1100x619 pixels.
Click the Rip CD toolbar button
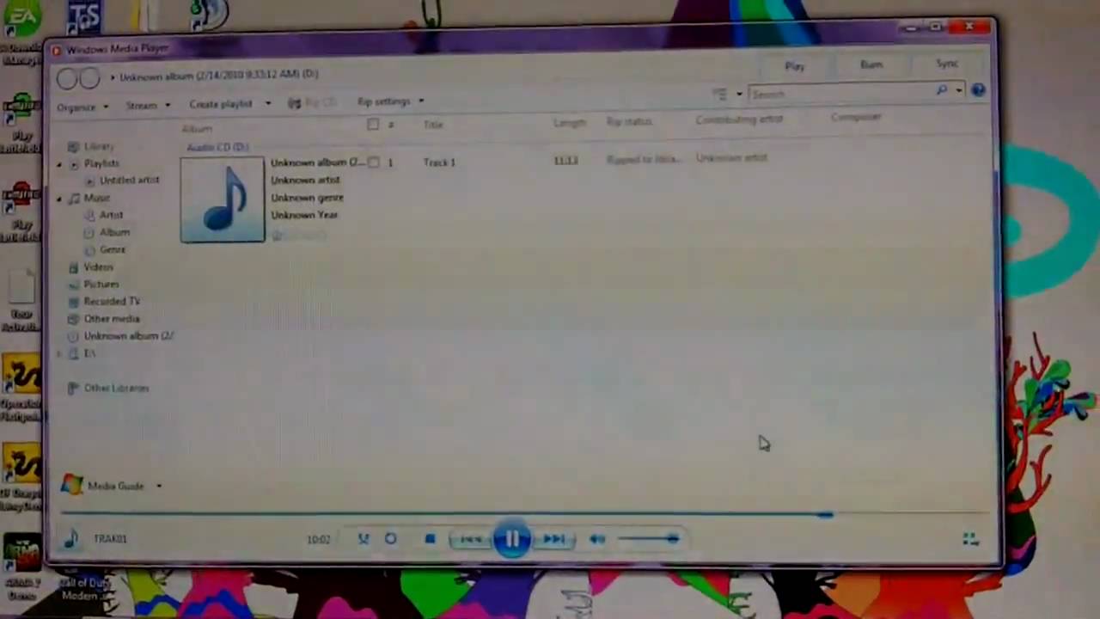pyautogui.click(x=312, y=103)
